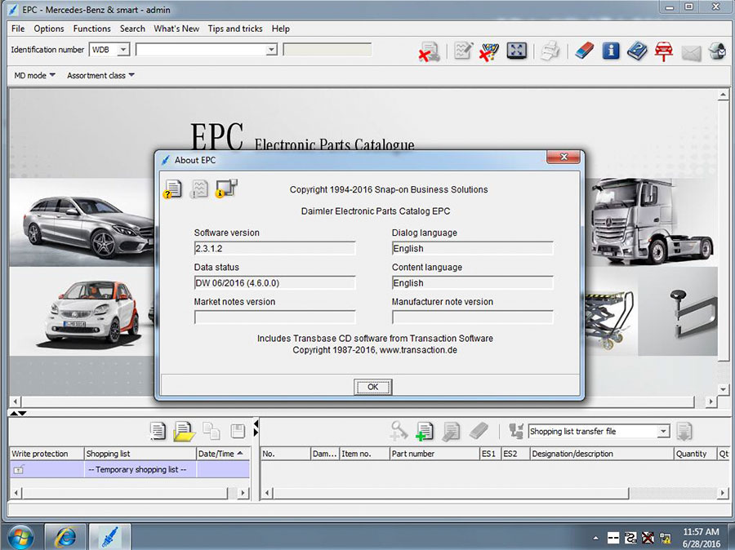Click the EPC spark plug taskbar icon

[109, 537]
